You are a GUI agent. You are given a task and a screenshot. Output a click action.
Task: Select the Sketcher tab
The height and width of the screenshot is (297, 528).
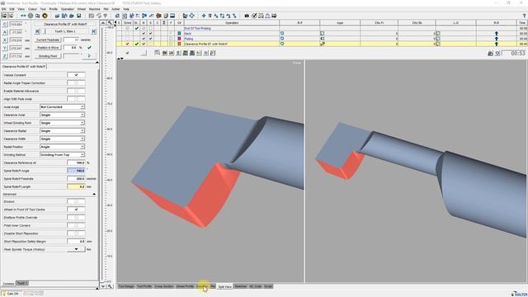[240, 286]
